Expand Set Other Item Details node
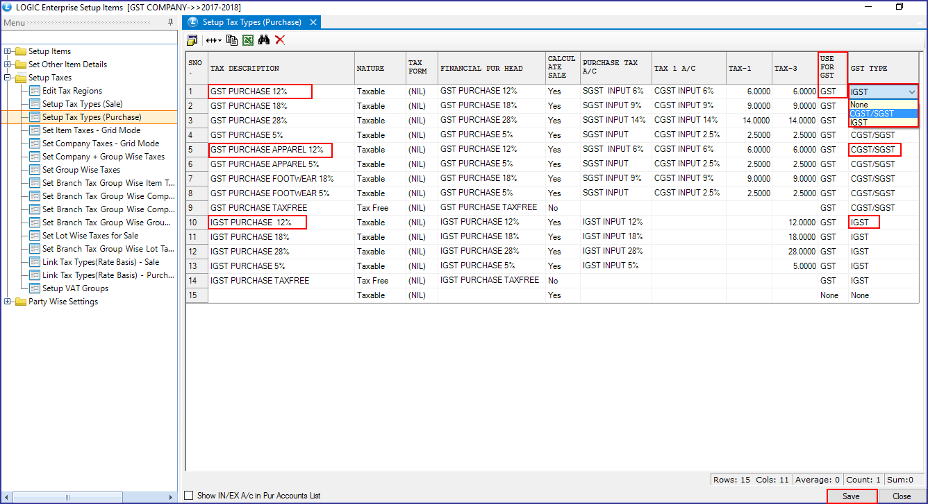The width and height of the screenshot is (928, 504). [x=8, y=64]
